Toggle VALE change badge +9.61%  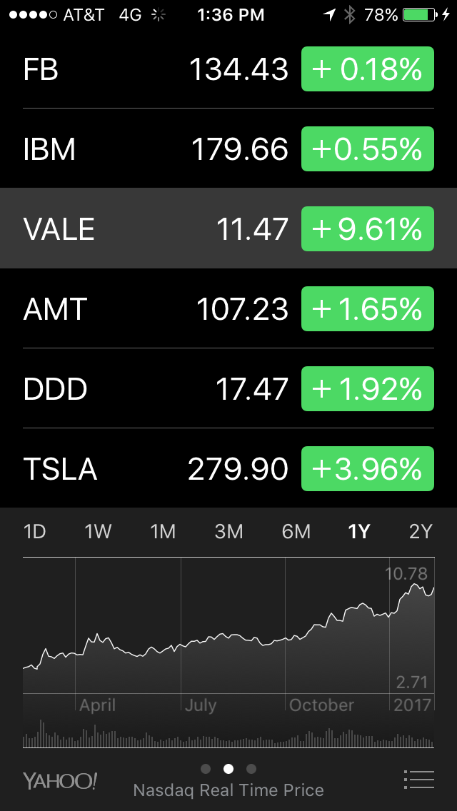(368, 229)
